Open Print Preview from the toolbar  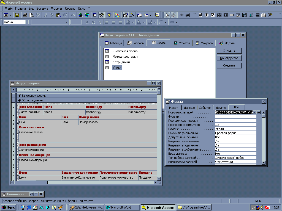[31, 15]
